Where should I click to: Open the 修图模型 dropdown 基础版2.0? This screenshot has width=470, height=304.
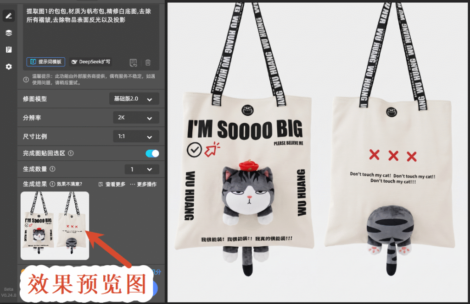134,99
